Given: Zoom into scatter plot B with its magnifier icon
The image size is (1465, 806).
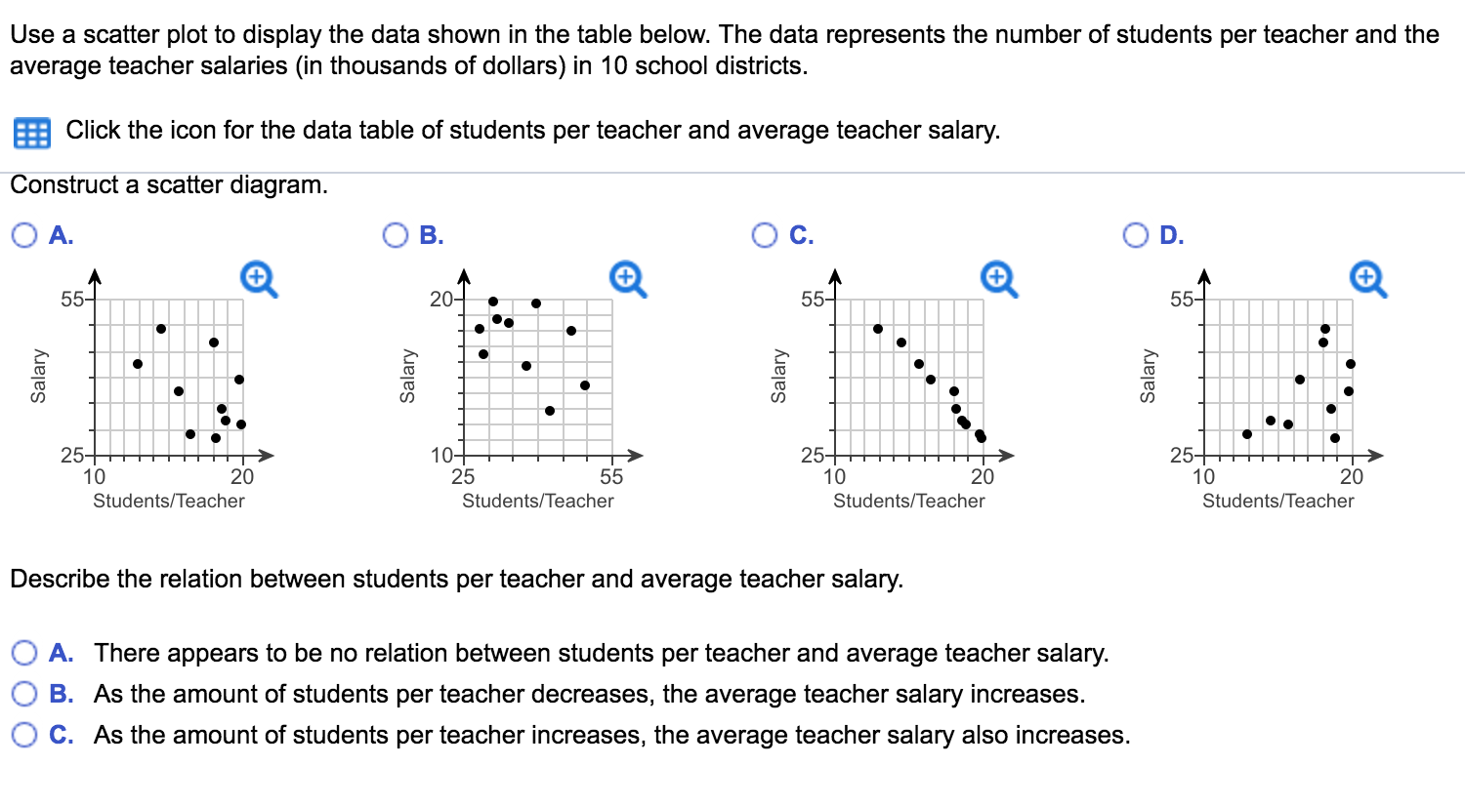Looking at the screenshot, I should pos(626,278).
